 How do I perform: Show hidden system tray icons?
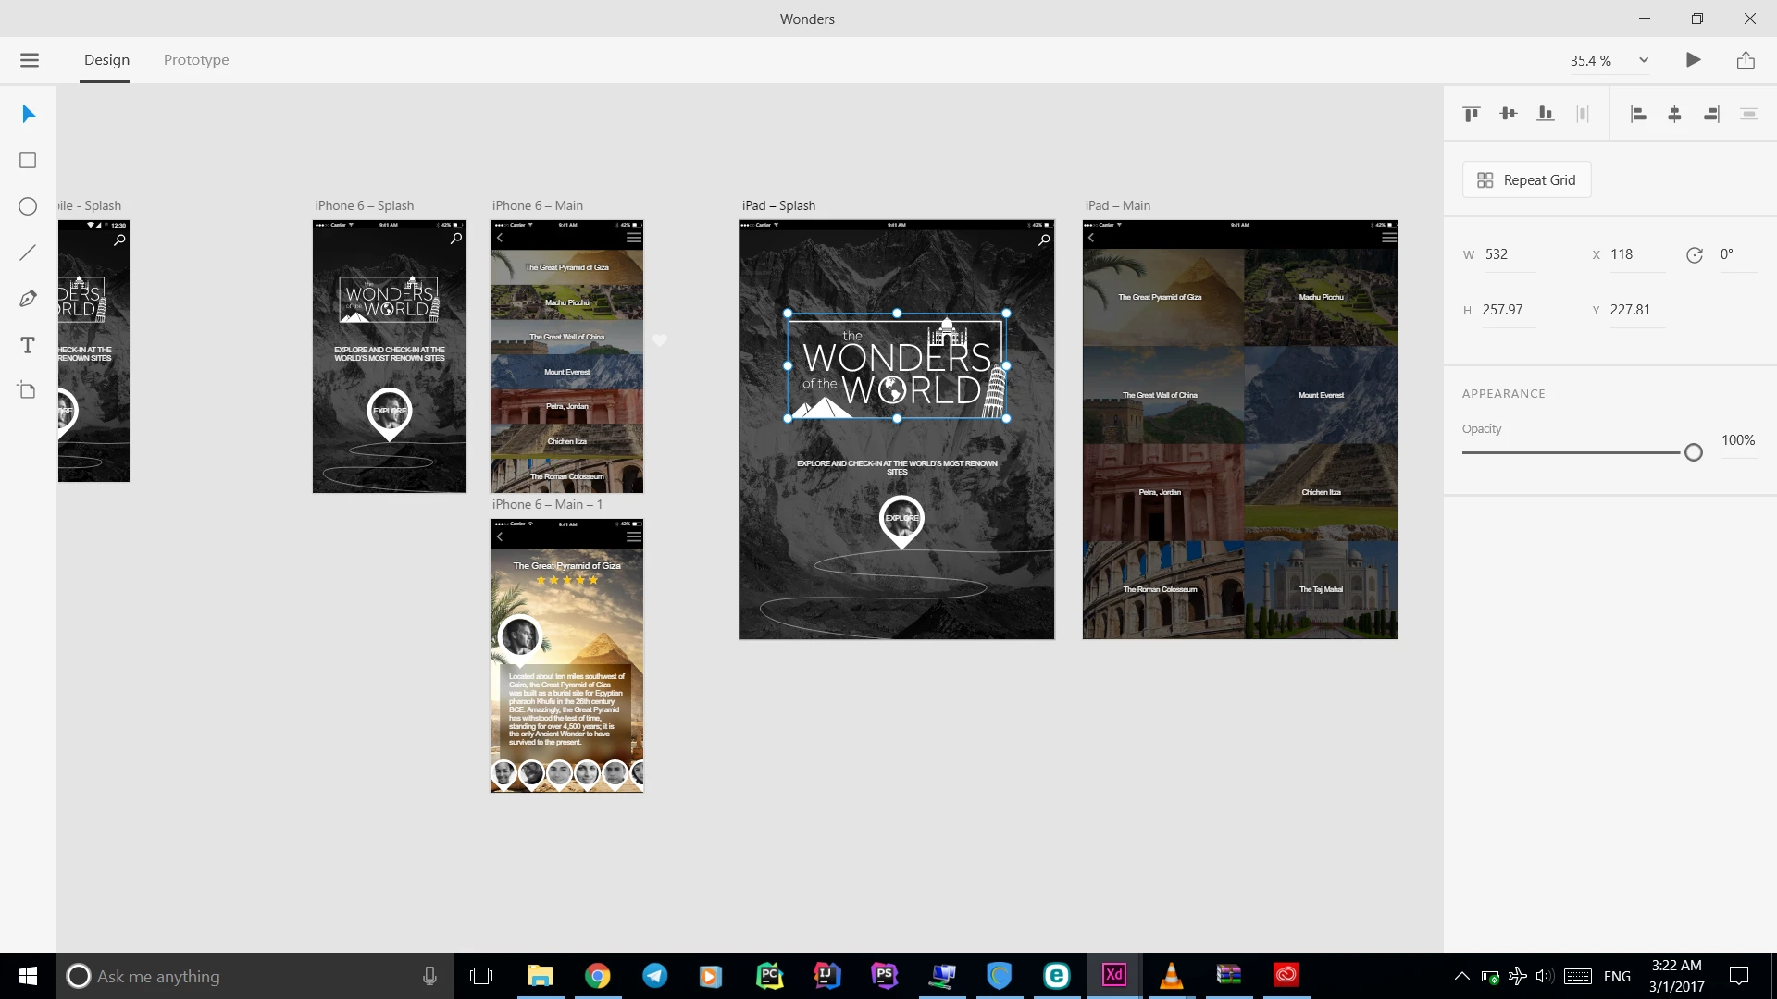[x=1461, y=976]
